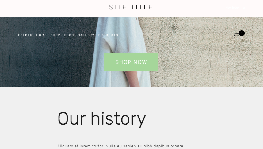Click the Aliquam at lorem tortor paragraph
The image size is (263, 149).
tap(121, 146)
